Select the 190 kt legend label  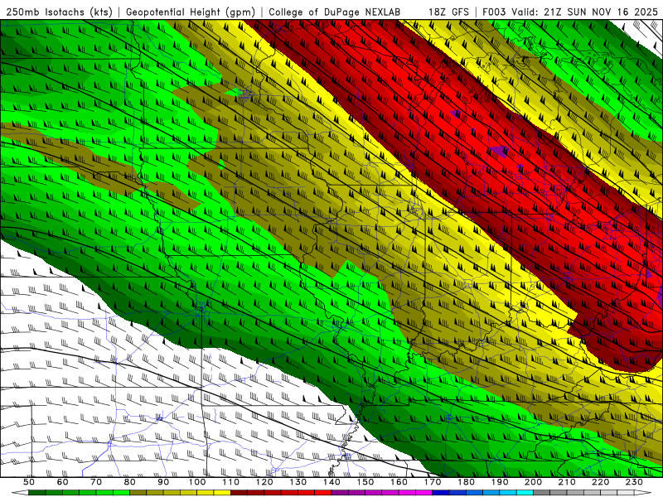click(500, 482)
